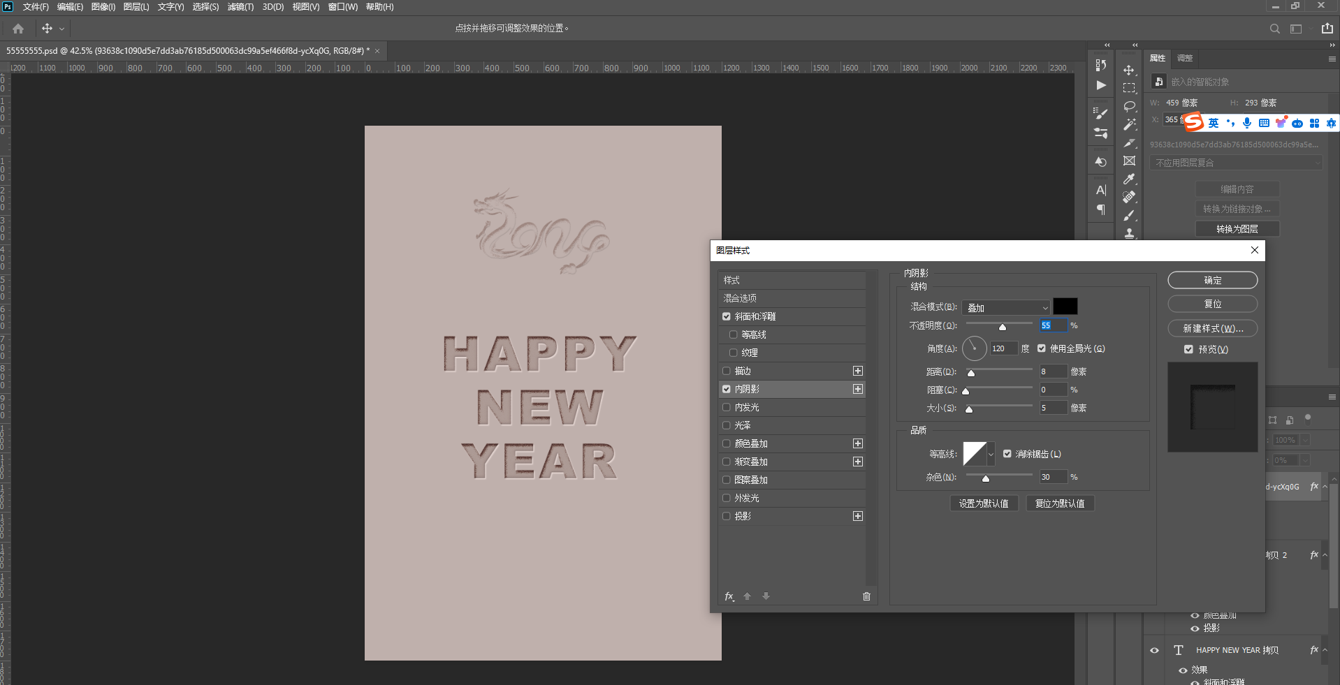Open the 不应用图层复合 dropdown
This screenshot has height=685, width=1340.
coord(1236,163)
